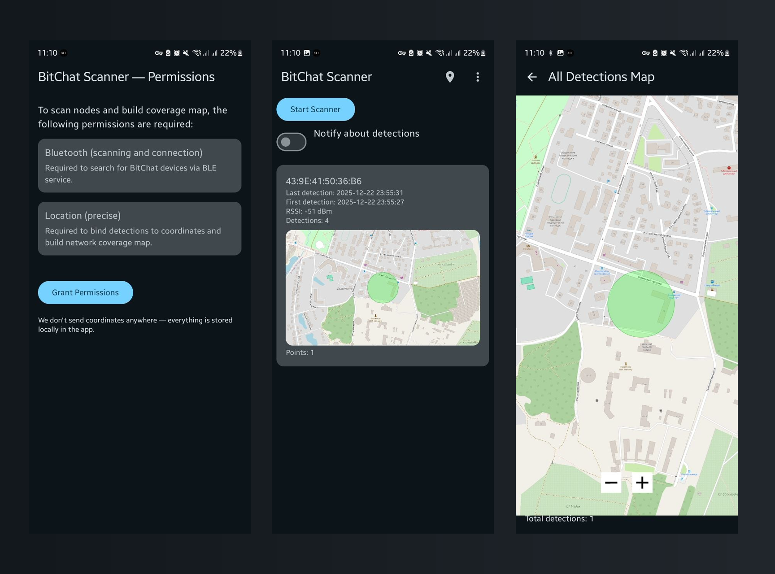Tap Last detection timestamp line
The width and height of the screenshot is (775, 574).
coord(344,193)
